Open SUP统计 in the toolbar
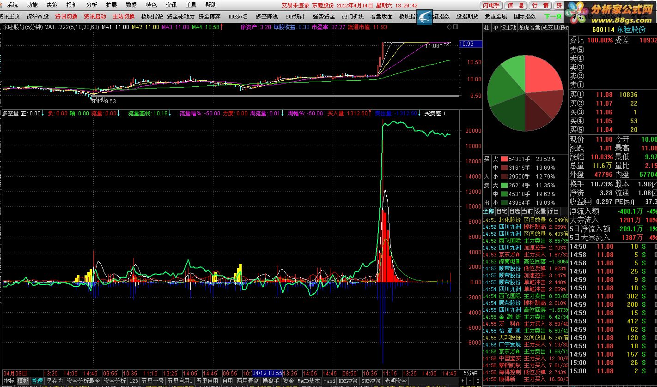The width and height of the screenshot is (657, 387). (295, 16)
